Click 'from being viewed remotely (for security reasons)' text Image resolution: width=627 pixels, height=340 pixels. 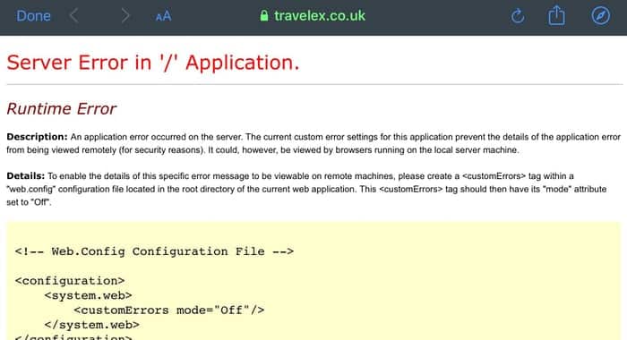[106, 150]
